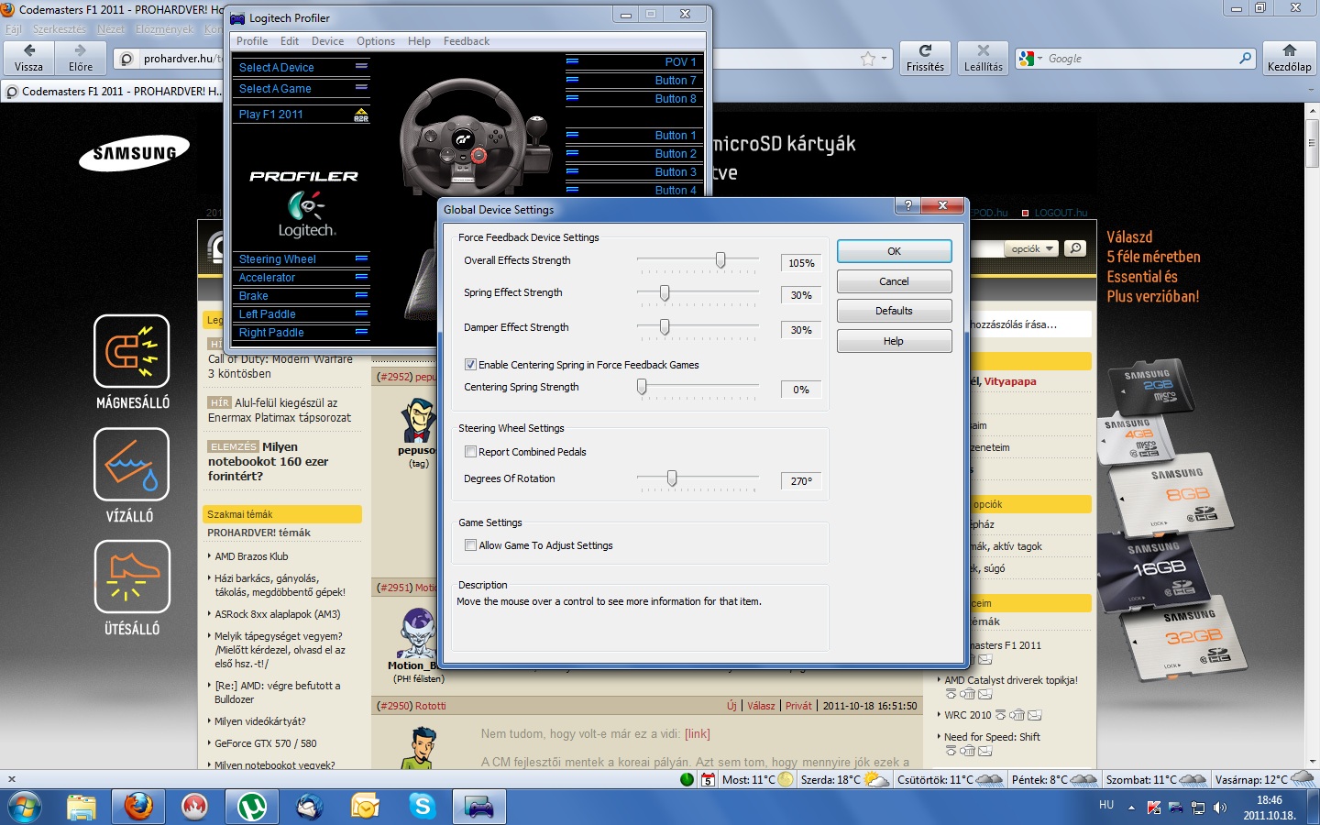
Task: Check Report Combined Pedals
Action: coord(470,452)
